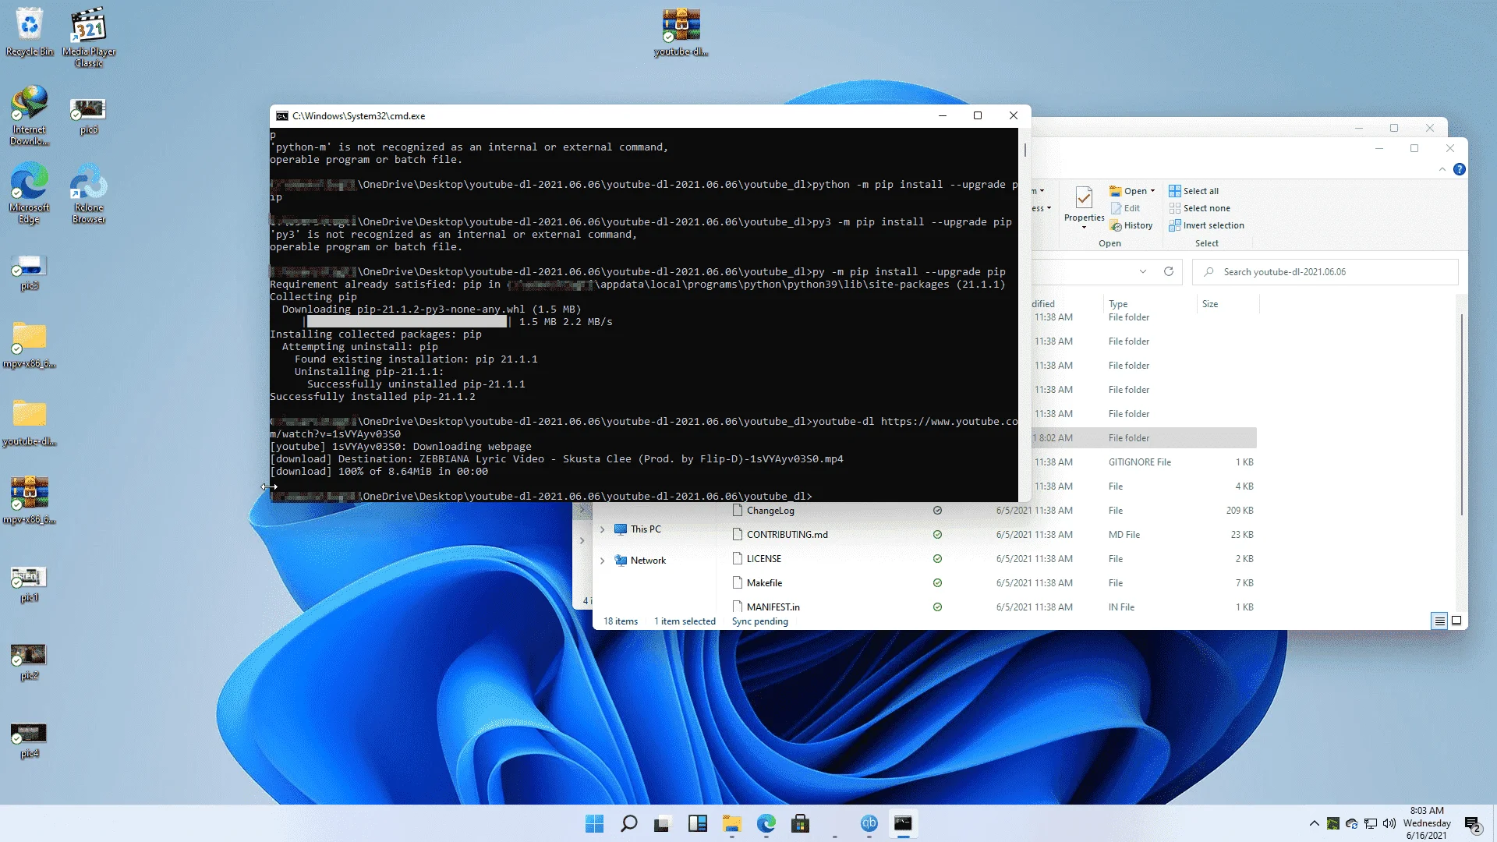Select mpv-x86_6 WinRAR archive on desktop

click(30, 500)
